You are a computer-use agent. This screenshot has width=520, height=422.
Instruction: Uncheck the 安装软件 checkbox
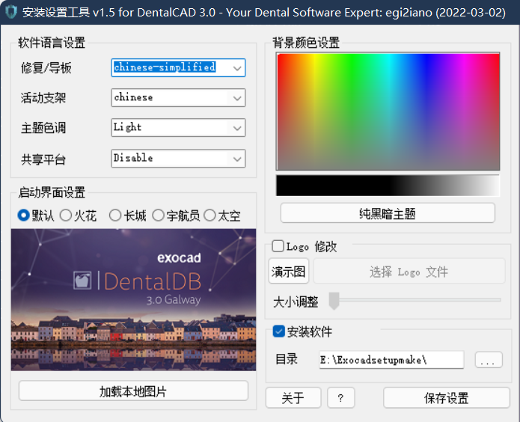coord(278,331)
